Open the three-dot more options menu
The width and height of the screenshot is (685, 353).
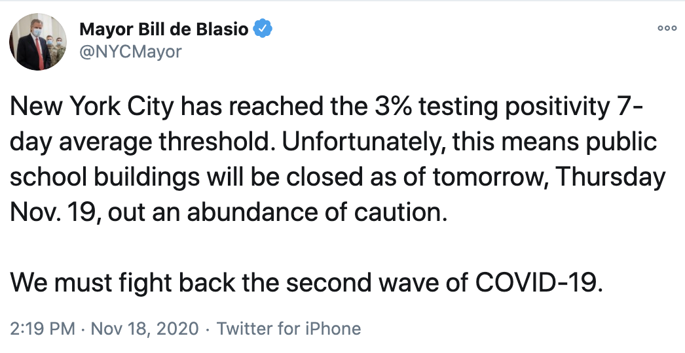click(667, 28)
